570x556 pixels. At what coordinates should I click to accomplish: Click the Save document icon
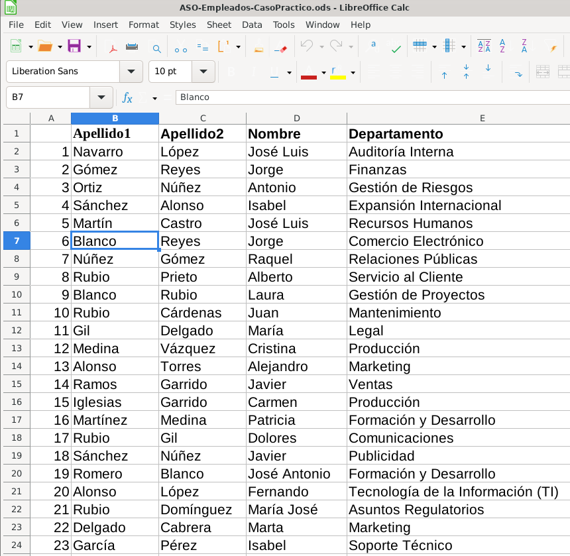[74, 46]
